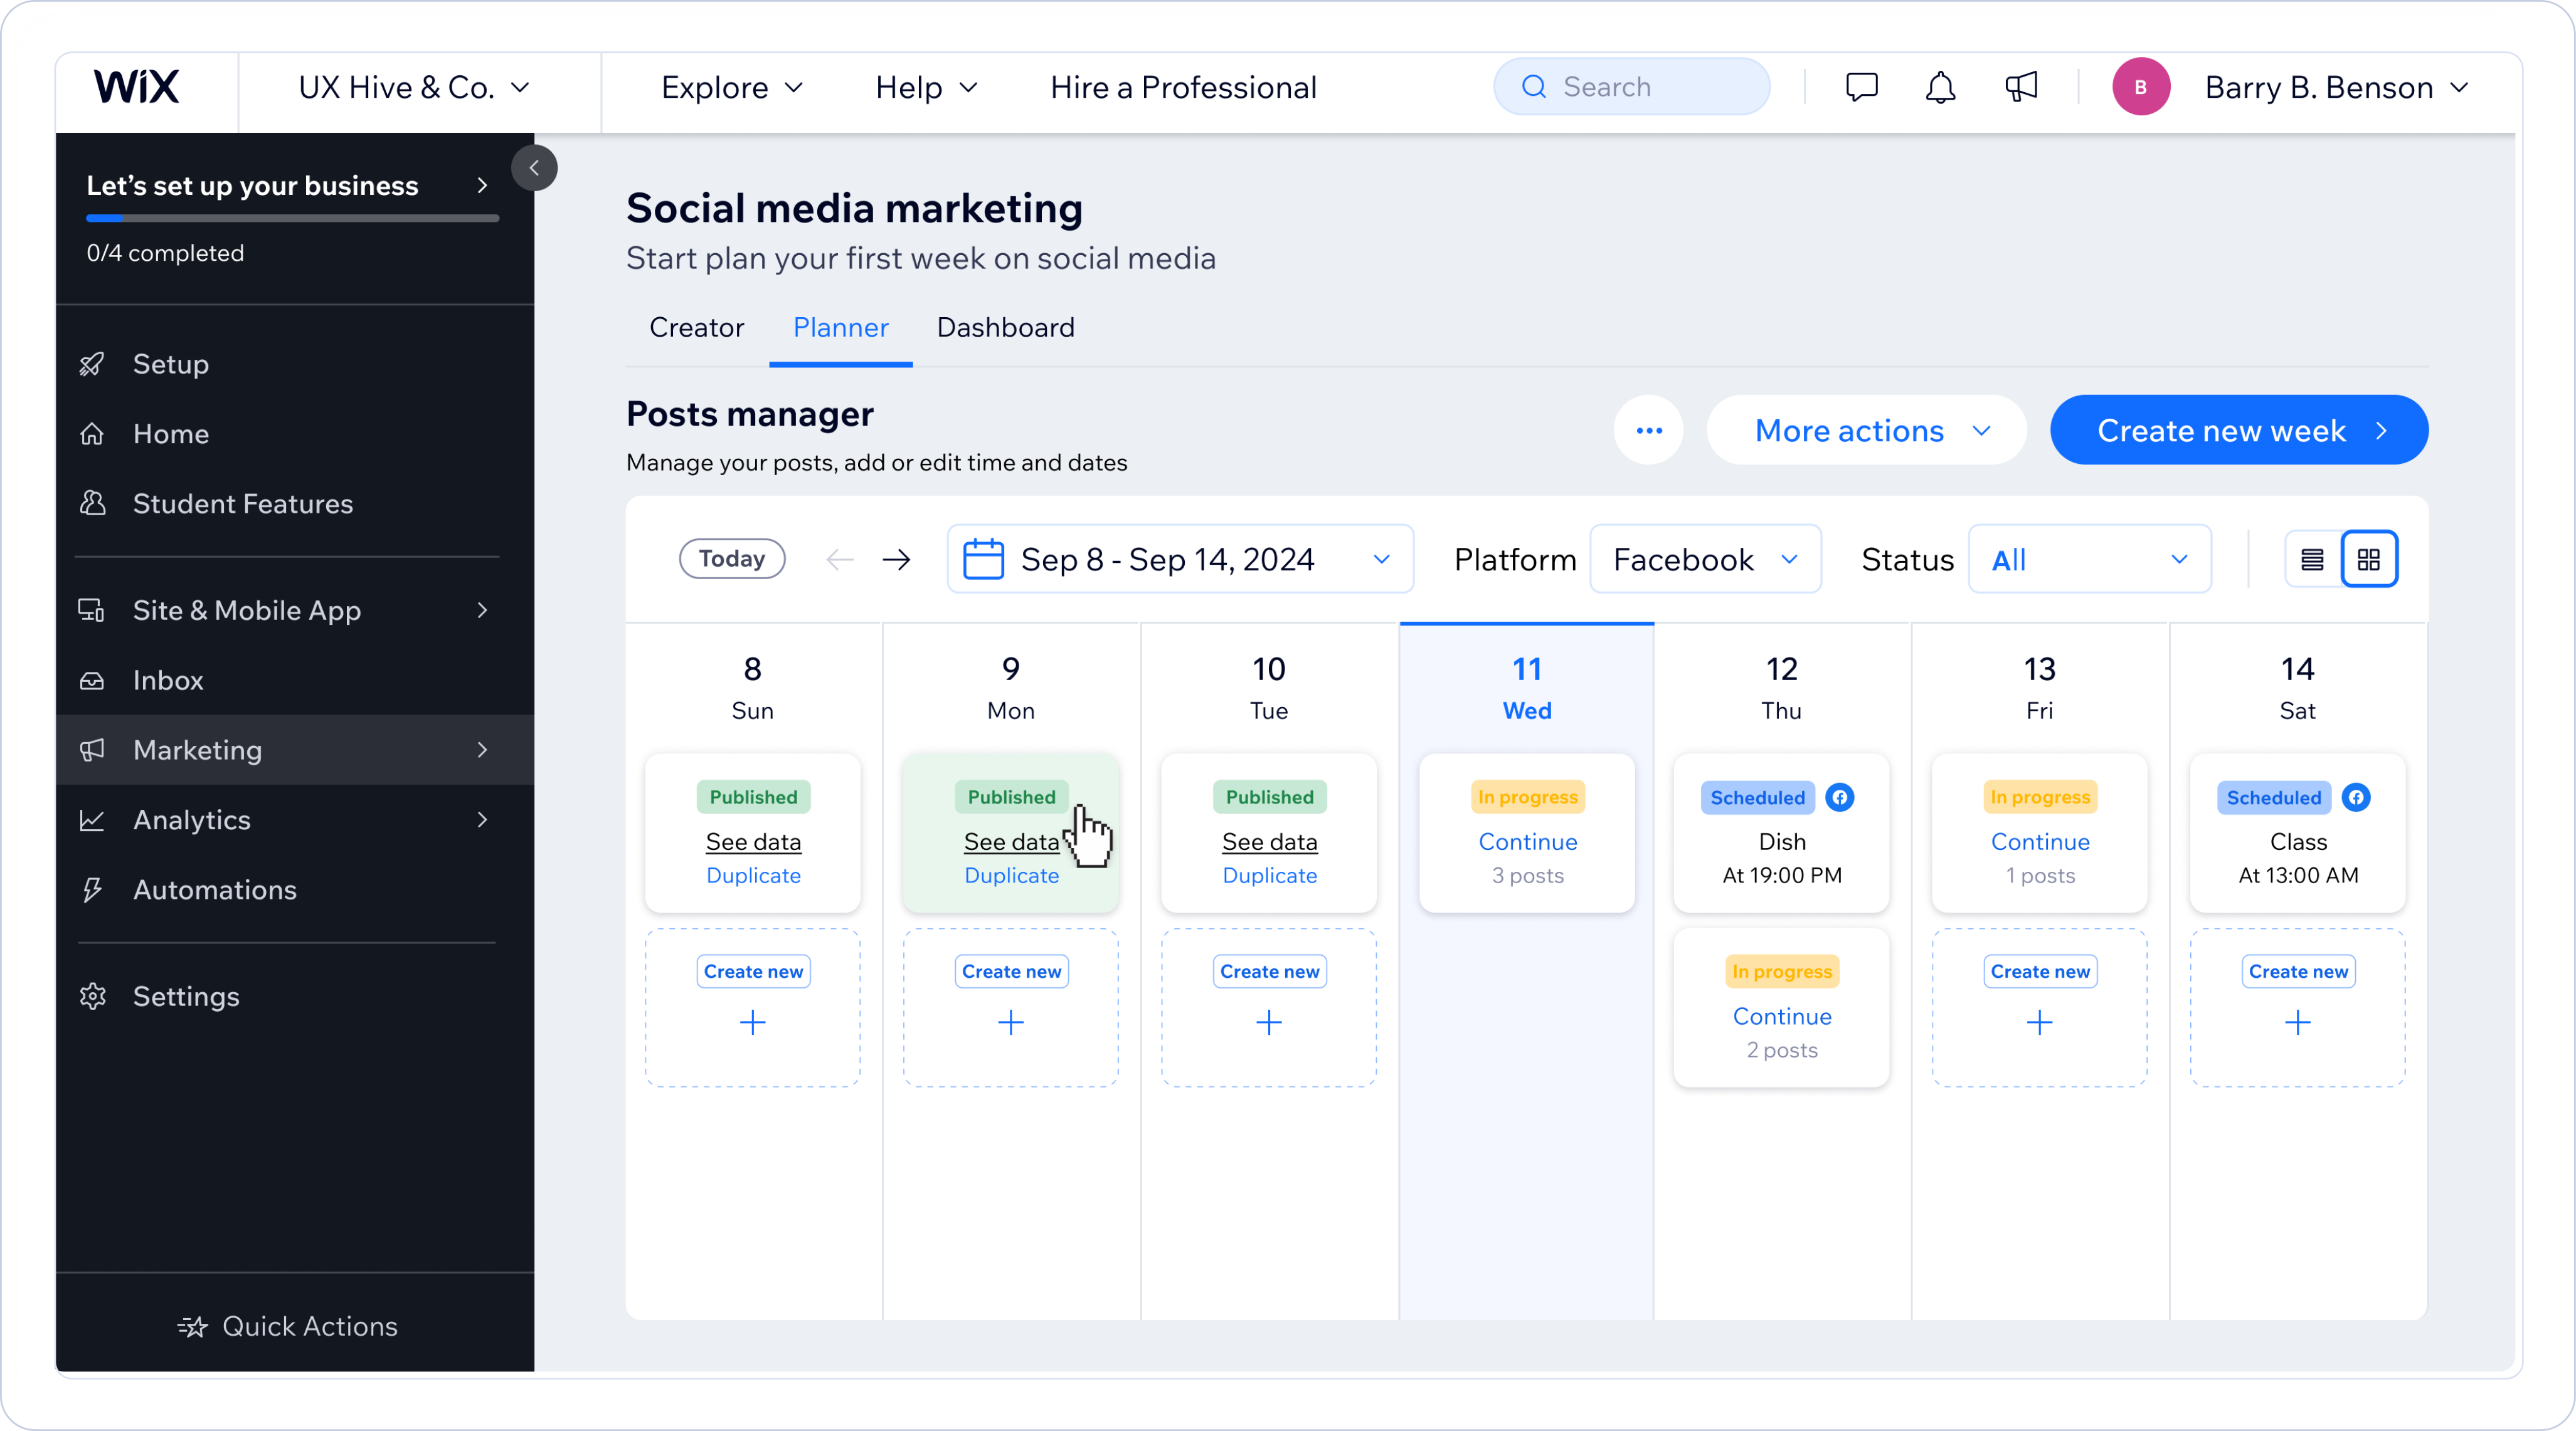Switch to the Dashboard tab
This screenshot has width=2576, height=1431.
click(1005, 328)
